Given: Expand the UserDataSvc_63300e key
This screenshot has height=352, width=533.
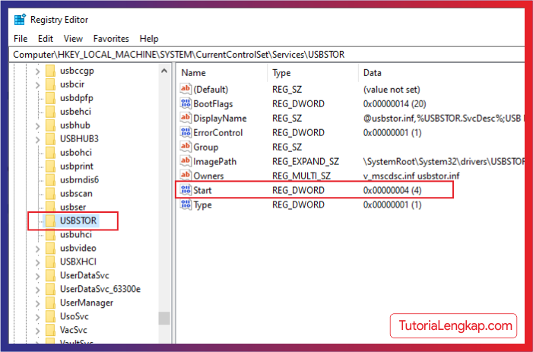Looking at the screenshot, I should 37,290.
